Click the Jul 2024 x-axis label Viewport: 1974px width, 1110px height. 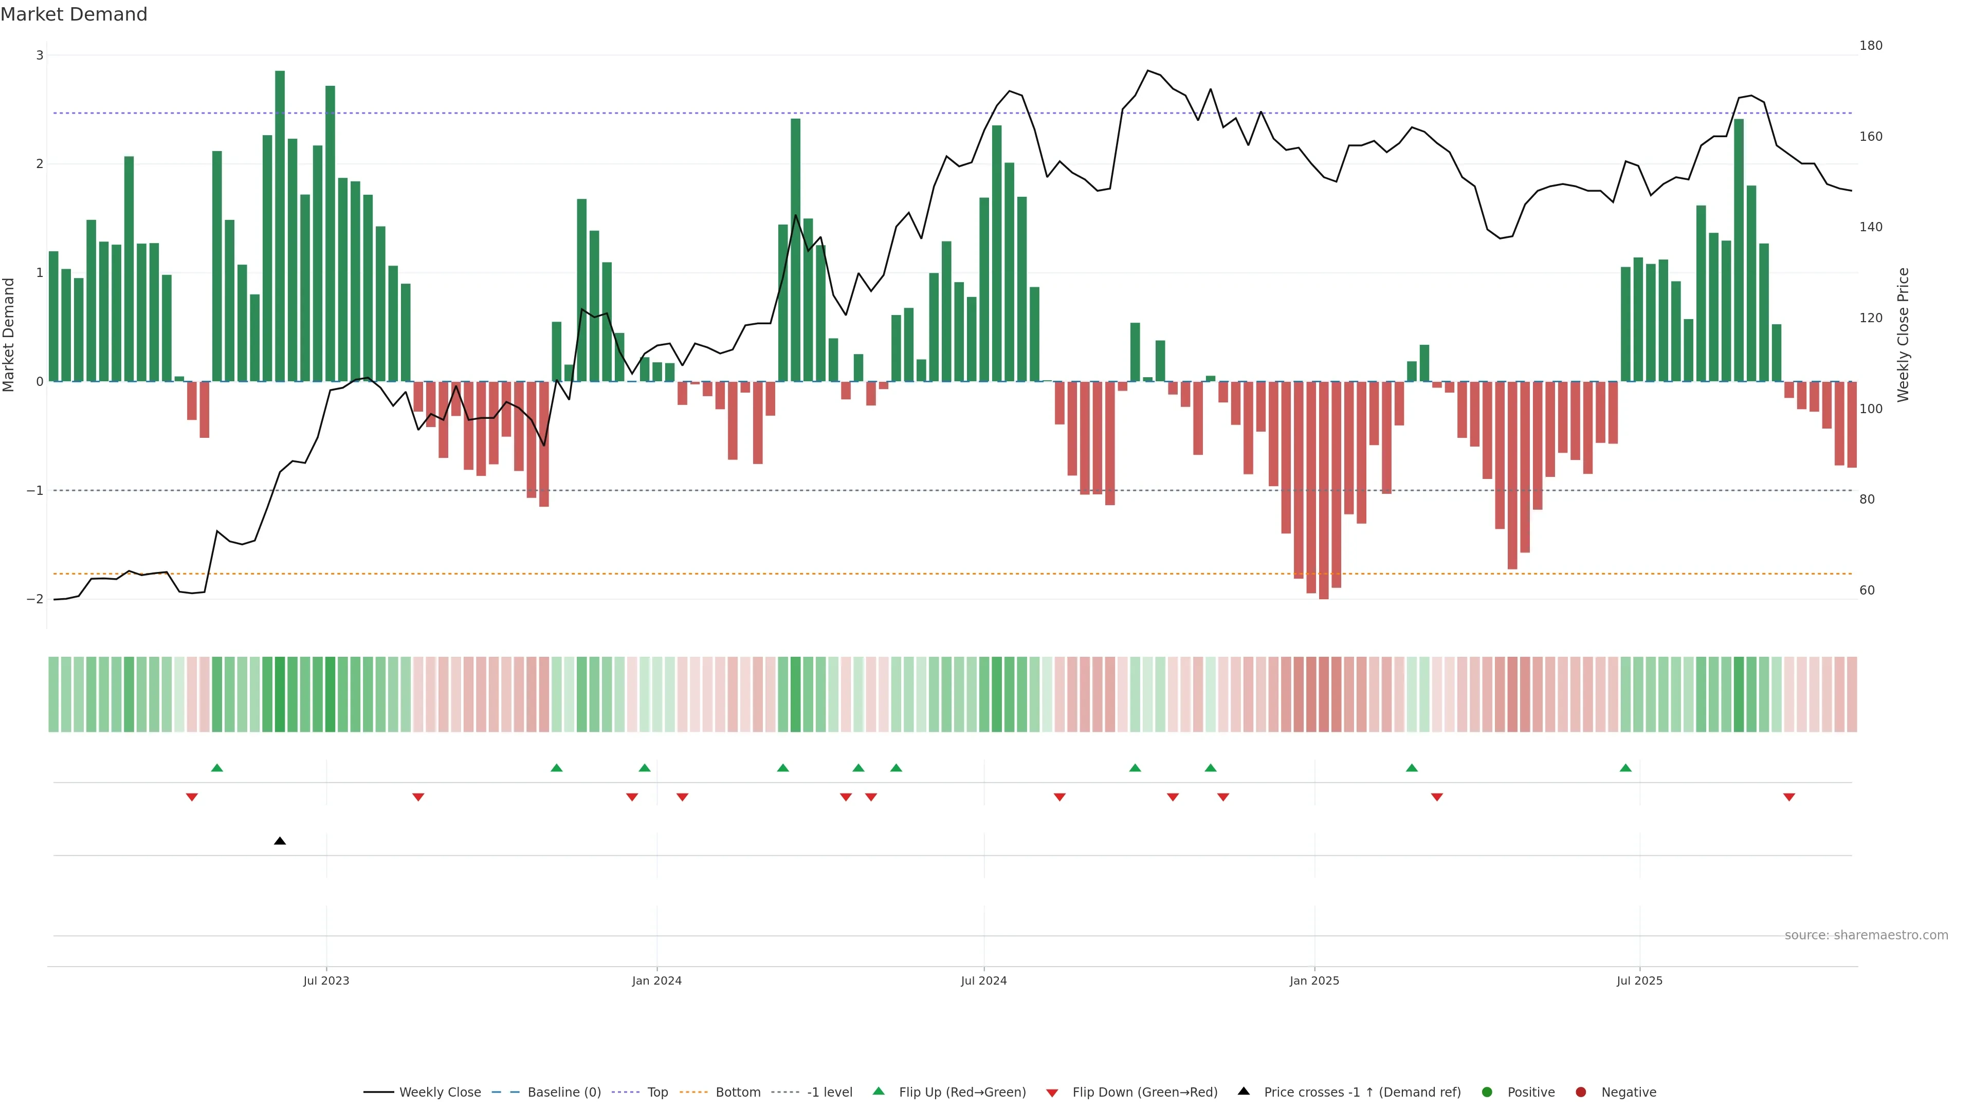point(984,980)
